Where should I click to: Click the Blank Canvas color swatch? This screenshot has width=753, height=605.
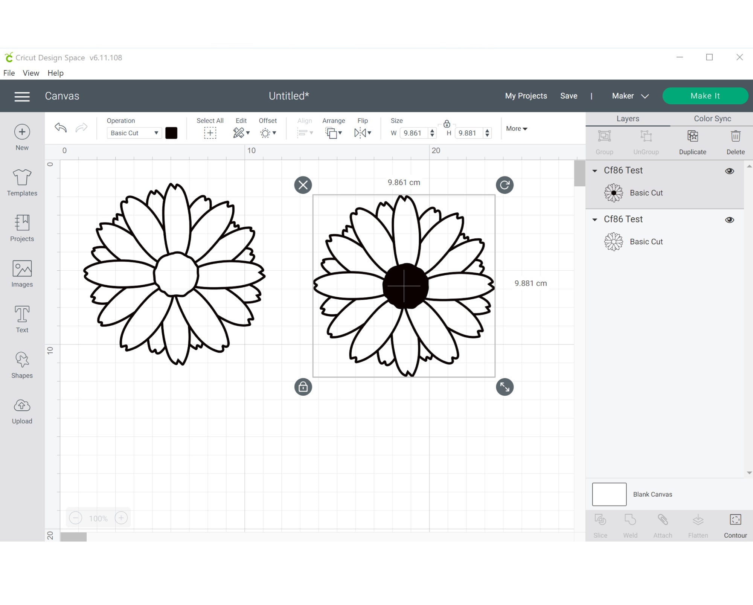point(609,494)
